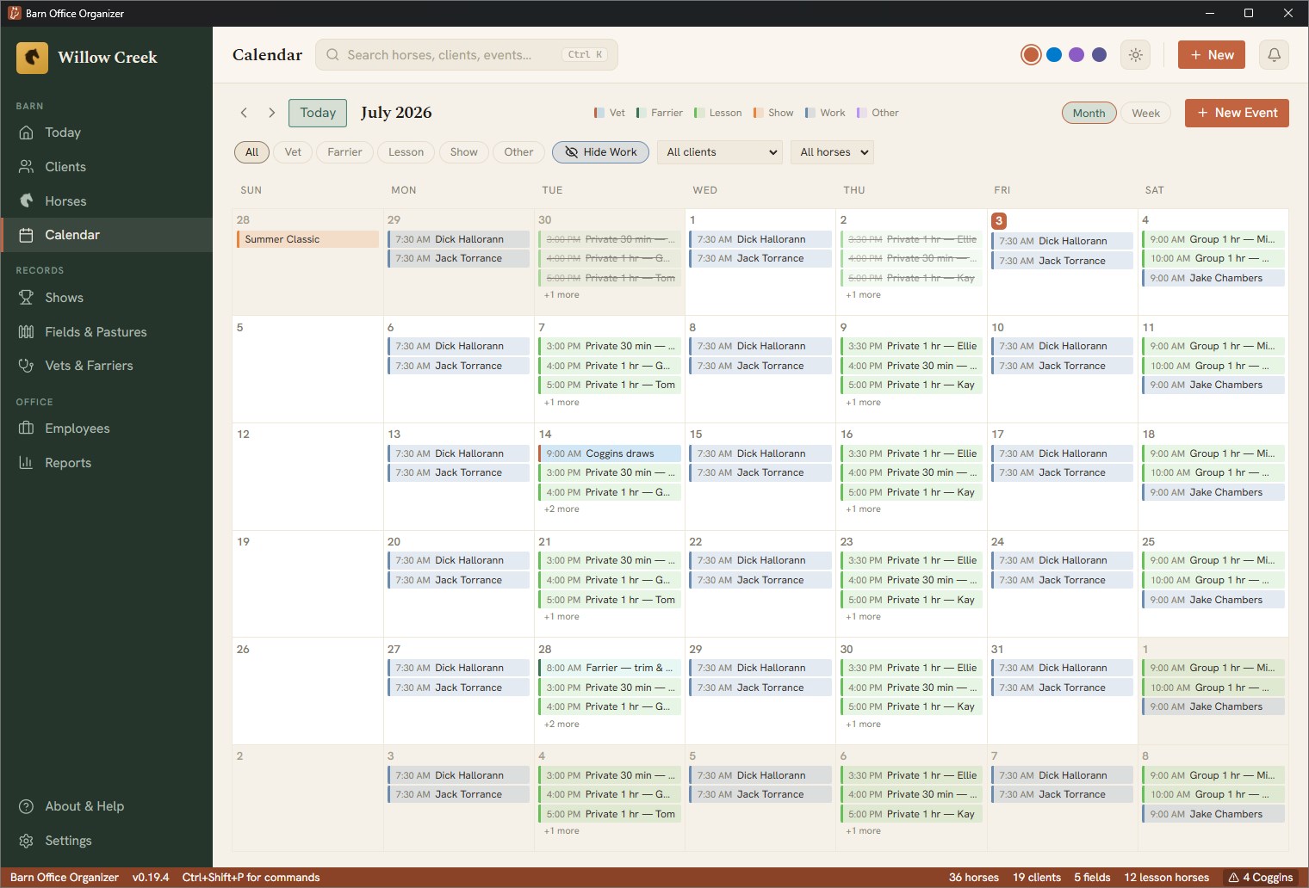Select the purple theme color swatch
The height and width of the screenshot is (888, 1309).
click(1076, 55)
